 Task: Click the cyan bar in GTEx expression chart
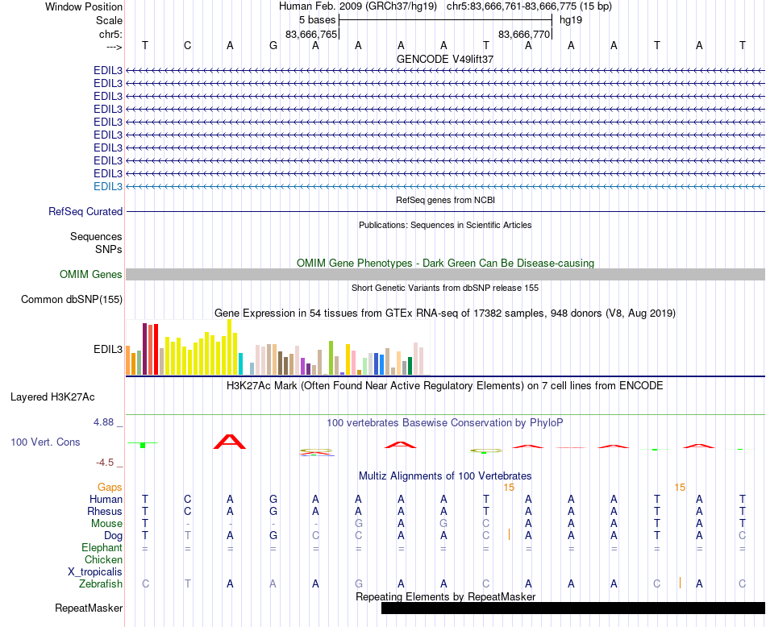pyautogui.click(x=240, y=363)
